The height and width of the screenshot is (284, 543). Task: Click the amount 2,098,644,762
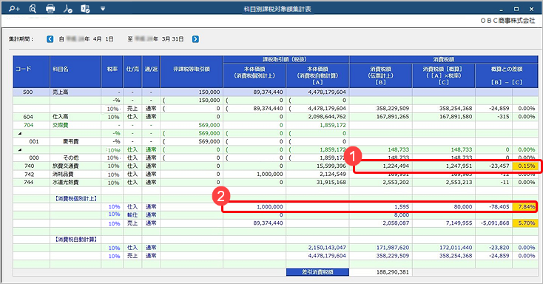(327, 117)
